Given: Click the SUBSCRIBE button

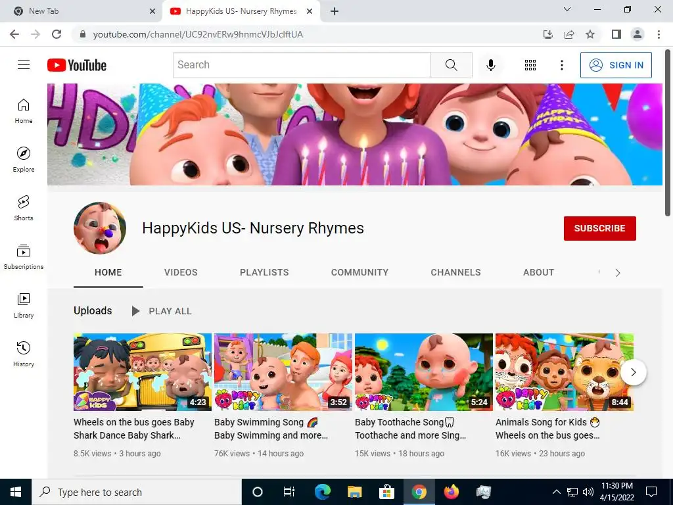Looking at the screenshot, I should coord(599,228).
